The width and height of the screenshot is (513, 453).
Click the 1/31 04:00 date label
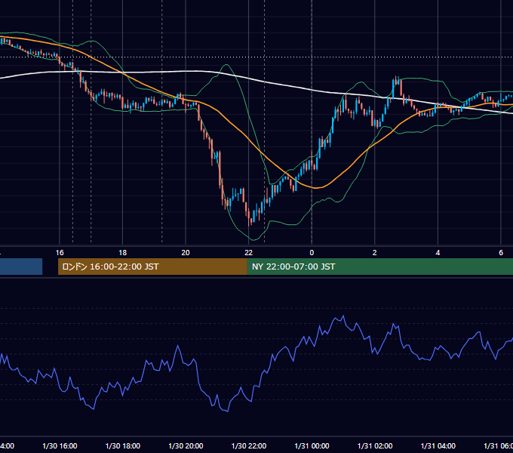click(438, 446)
